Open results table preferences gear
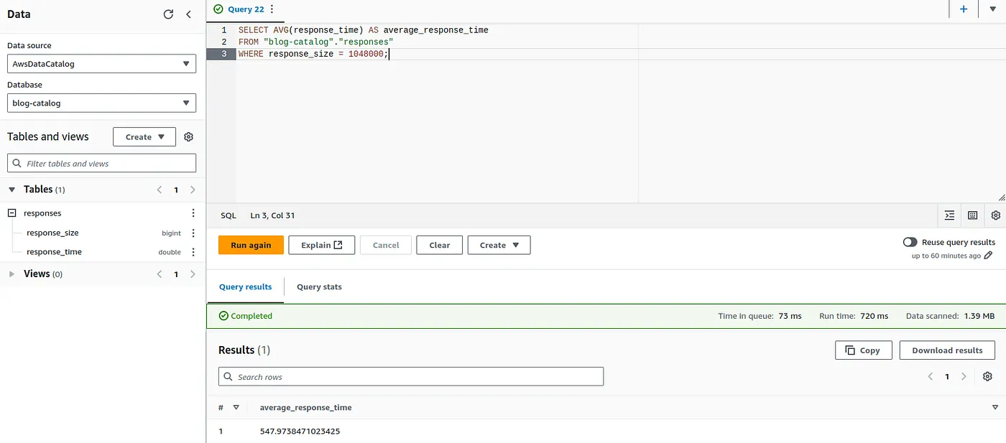Viewport: 1006px width, 443px height. 987,377
